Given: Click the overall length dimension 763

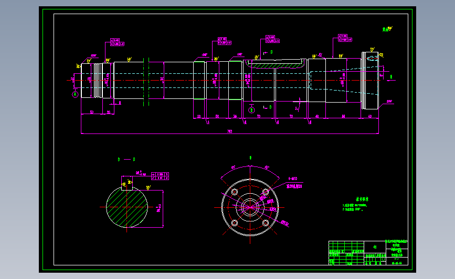Looking at the screenshot, I should tap(229, 131).
